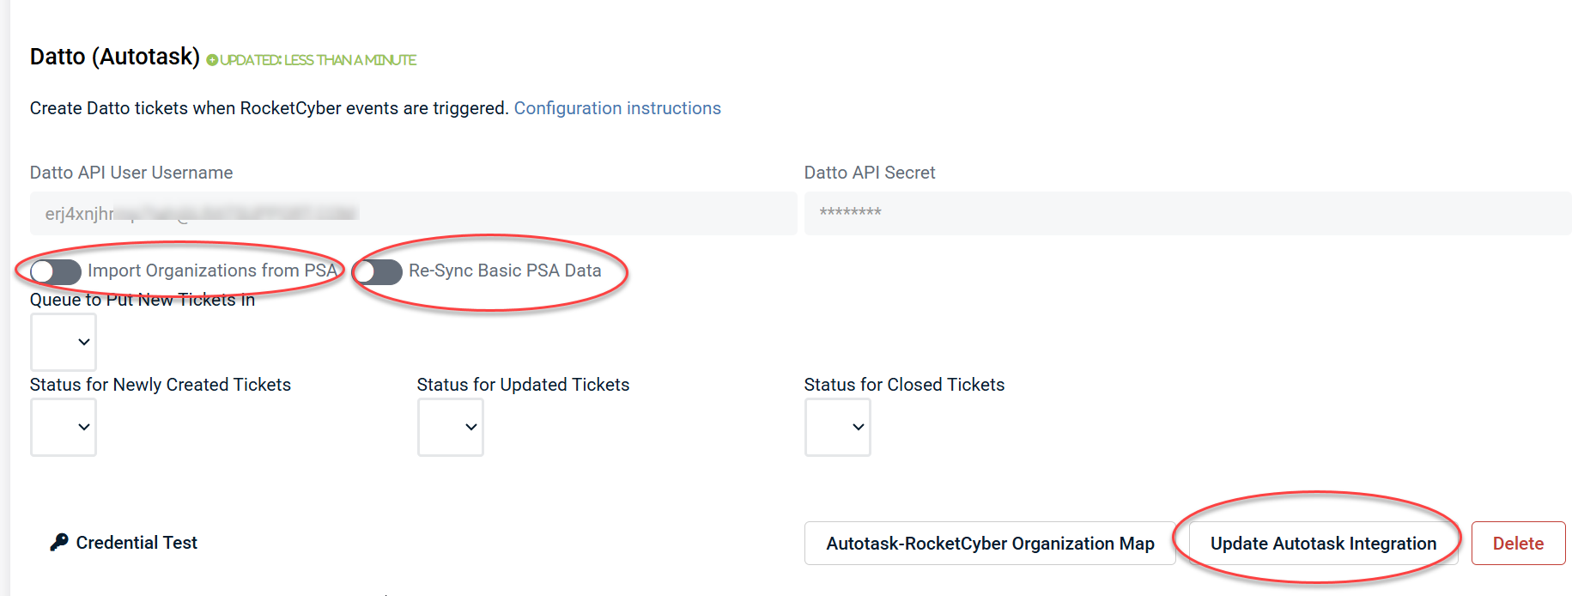Click the 'Updated: less than a minute' status text

click(319, 60)
